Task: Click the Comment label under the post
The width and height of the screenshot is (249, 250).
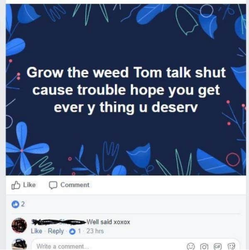Action: coord(75,185)
